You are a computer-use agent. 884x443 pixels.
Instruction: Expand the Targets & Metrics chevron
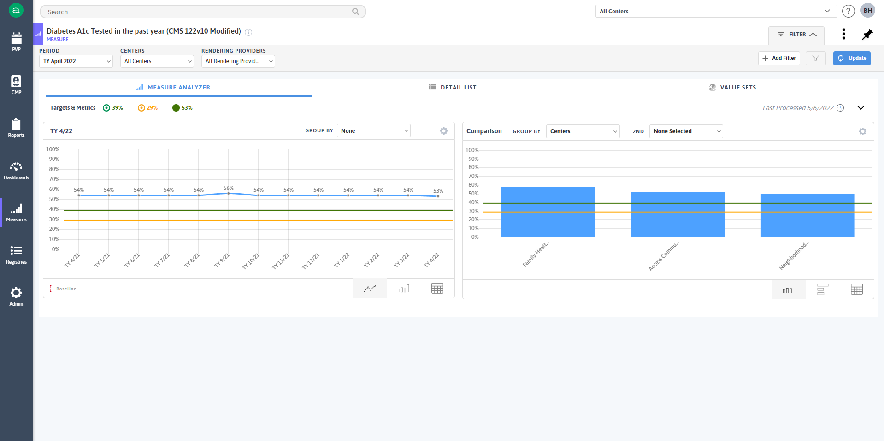tap(860, 108)
